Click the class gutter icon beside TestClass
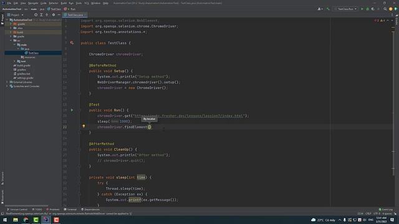The image size is (399, 224). click(72, 43)
